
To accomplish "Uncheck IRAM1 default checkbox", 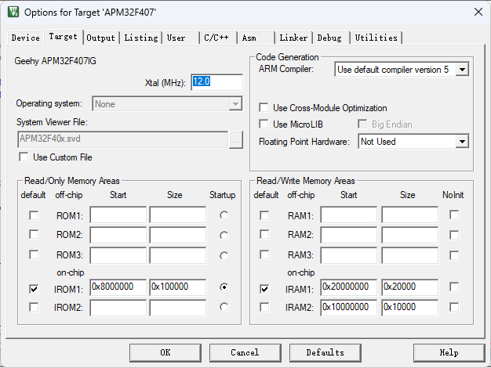I will tap(264, 289).
